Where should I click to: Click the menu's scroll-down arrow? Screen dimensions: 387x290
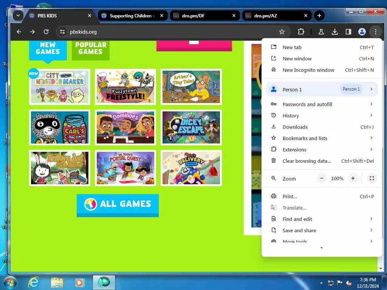pos(321,248)
